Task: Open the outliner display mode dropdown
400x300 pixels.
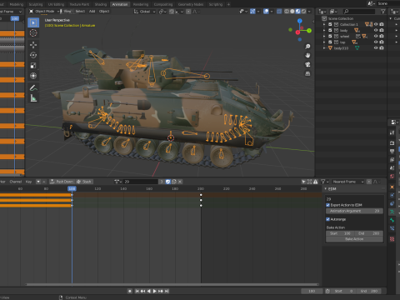Action: 322,12
